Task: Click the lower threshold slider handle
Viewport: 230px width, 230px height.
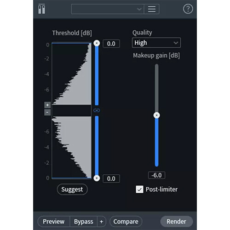Action: coord(97,178)
